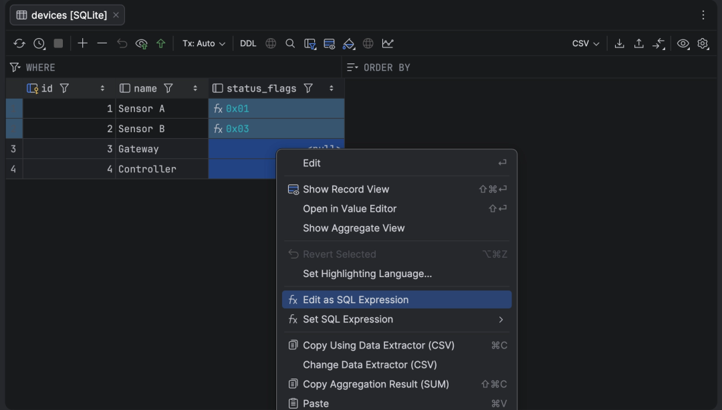Select the Sensor A name cell
Viewport: 722px width, 410px height.
coord(162,109)
